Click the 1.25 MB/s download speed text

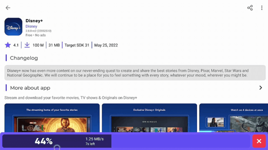pyautogui.click(x=94, y=139)
